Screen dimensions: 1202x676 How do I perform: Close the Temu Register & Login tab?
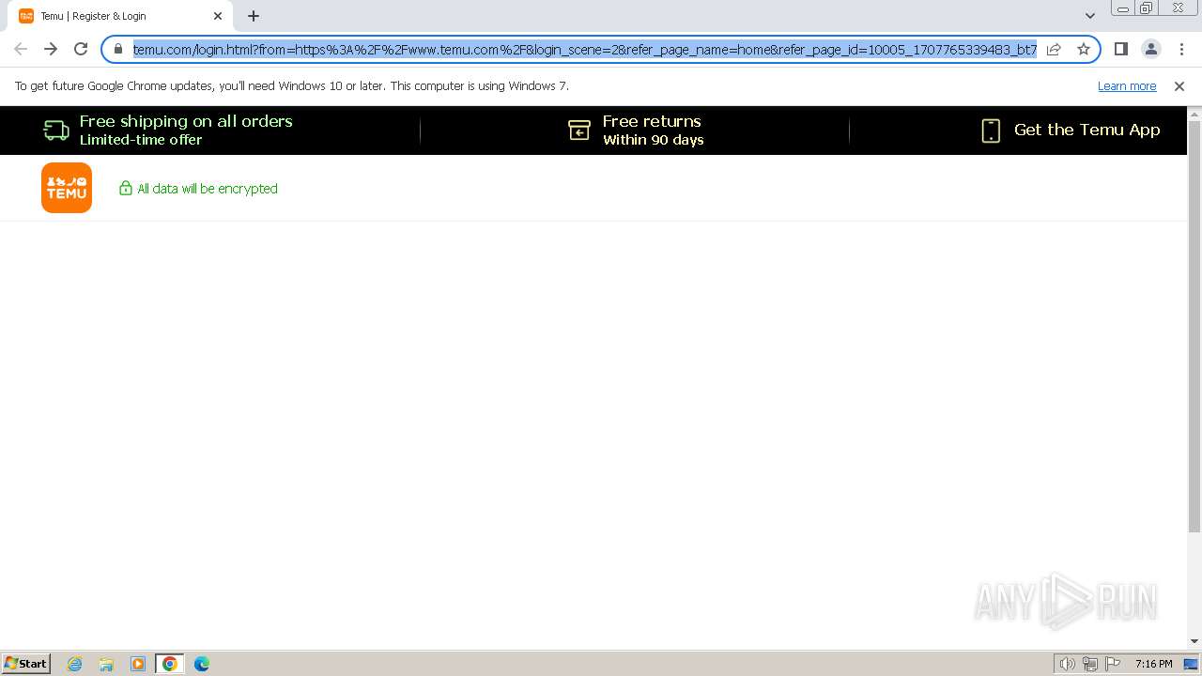pos(218,16)
